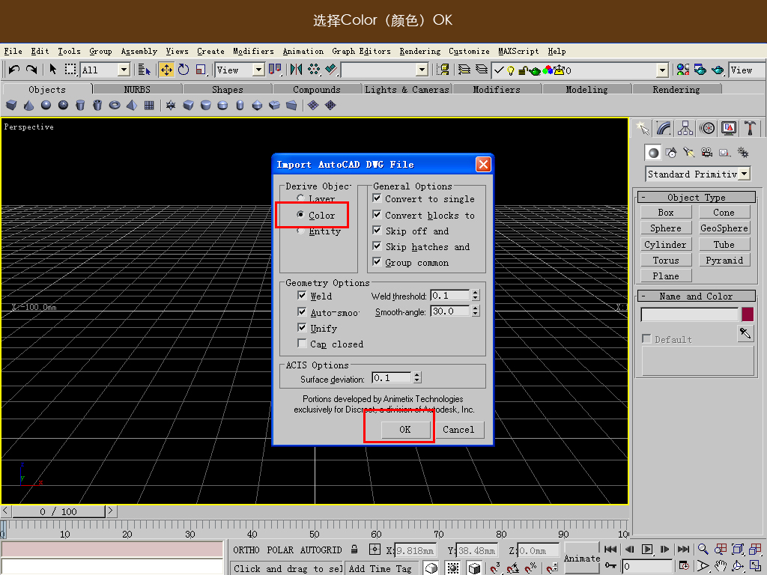Click the 0 / 100 time slider

coord(58,511)
